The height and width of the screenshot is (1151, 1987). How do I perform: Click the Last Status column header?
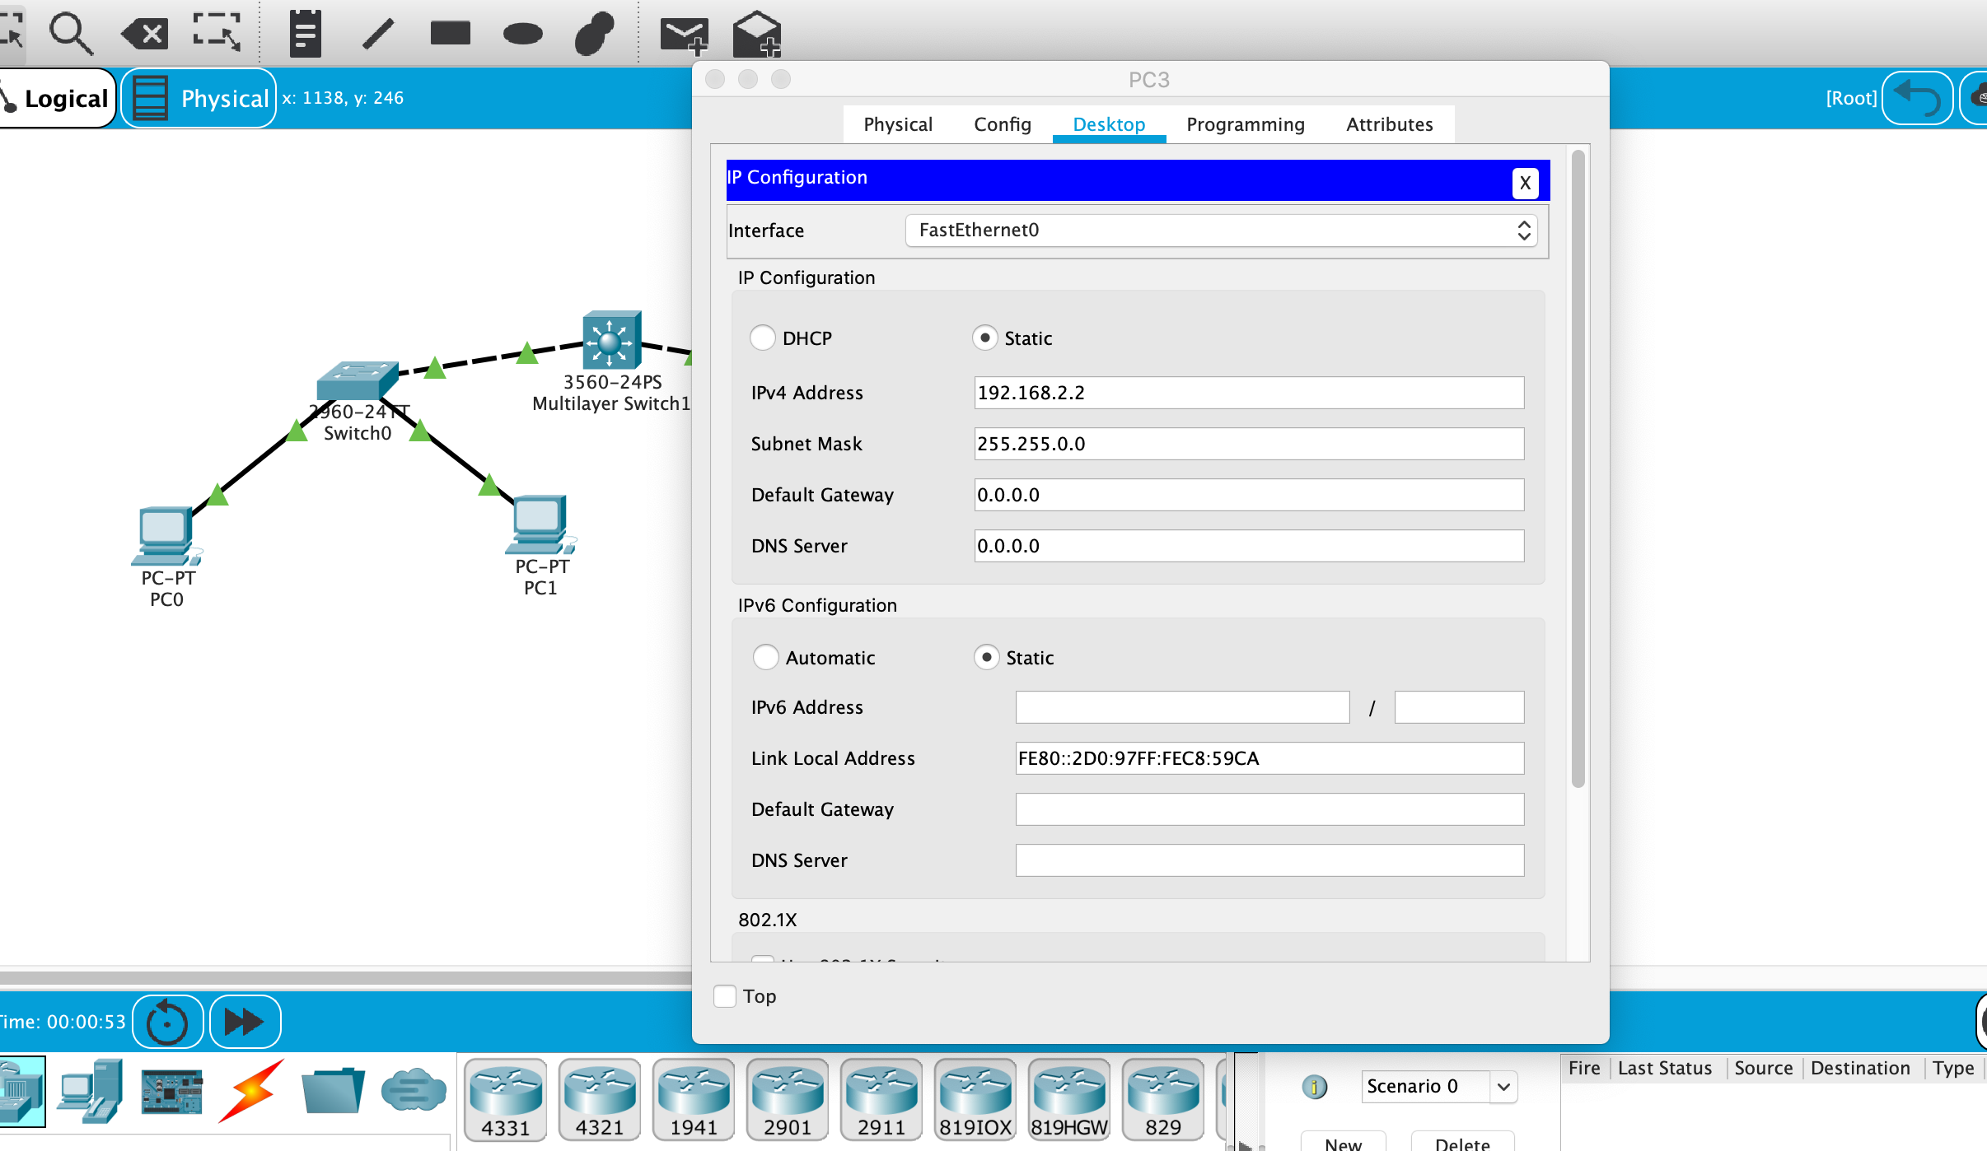pos(1665,1068)
